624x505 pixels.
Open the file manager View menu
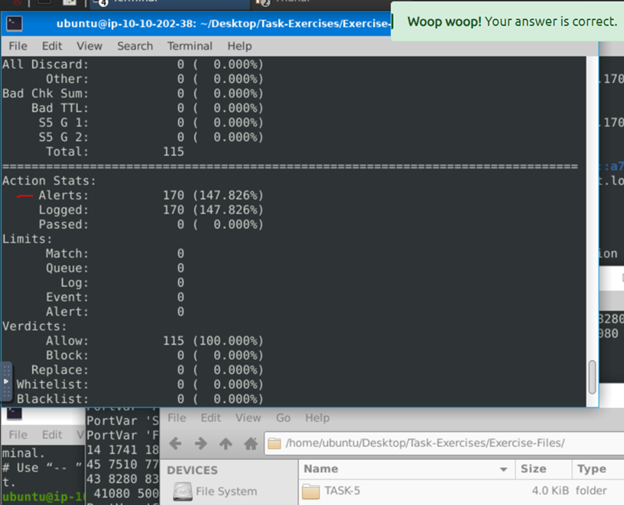click(x=248, y=418)
